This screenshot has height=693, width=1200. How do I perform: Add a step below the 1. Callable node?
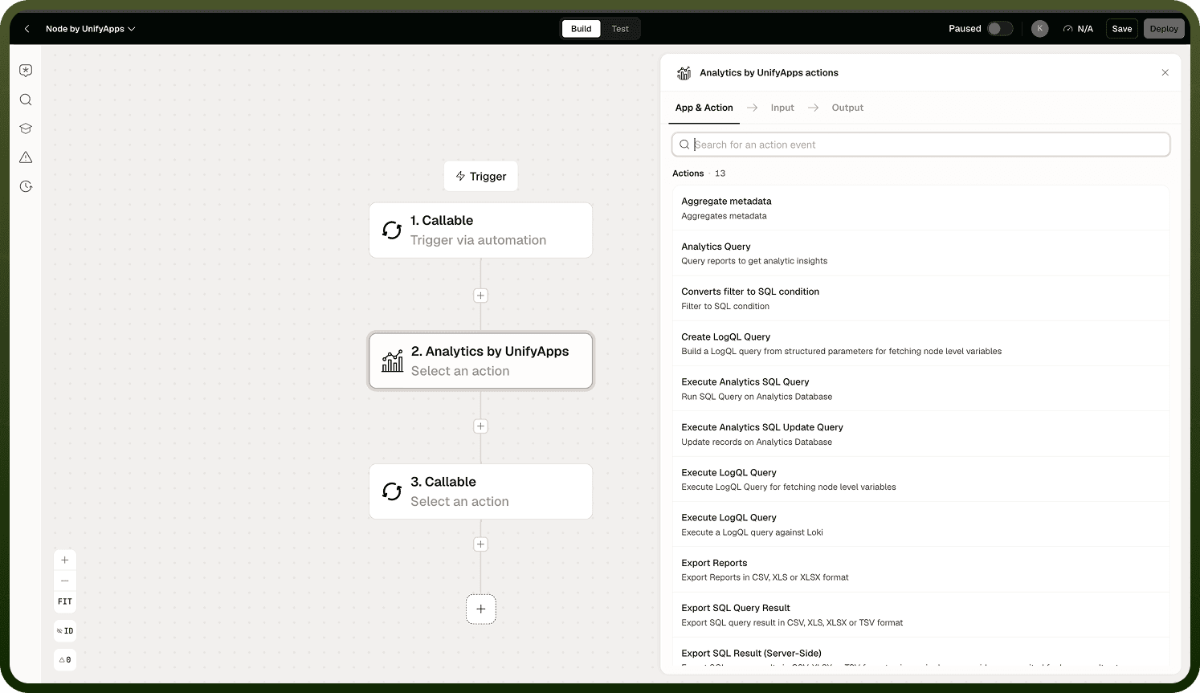pyautogui.click(x=480, y=296)
